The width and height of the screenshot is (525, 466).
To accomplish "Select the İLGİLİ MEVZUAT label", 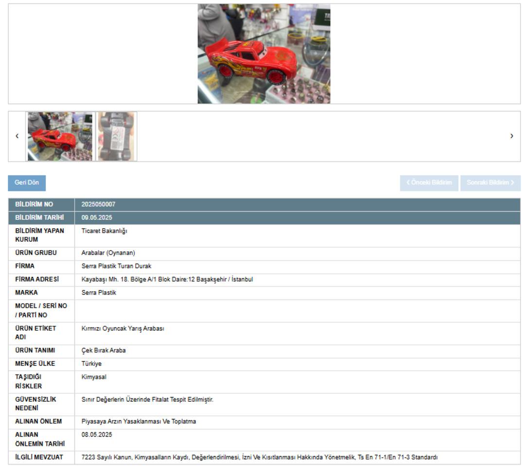I will point(39,457).
